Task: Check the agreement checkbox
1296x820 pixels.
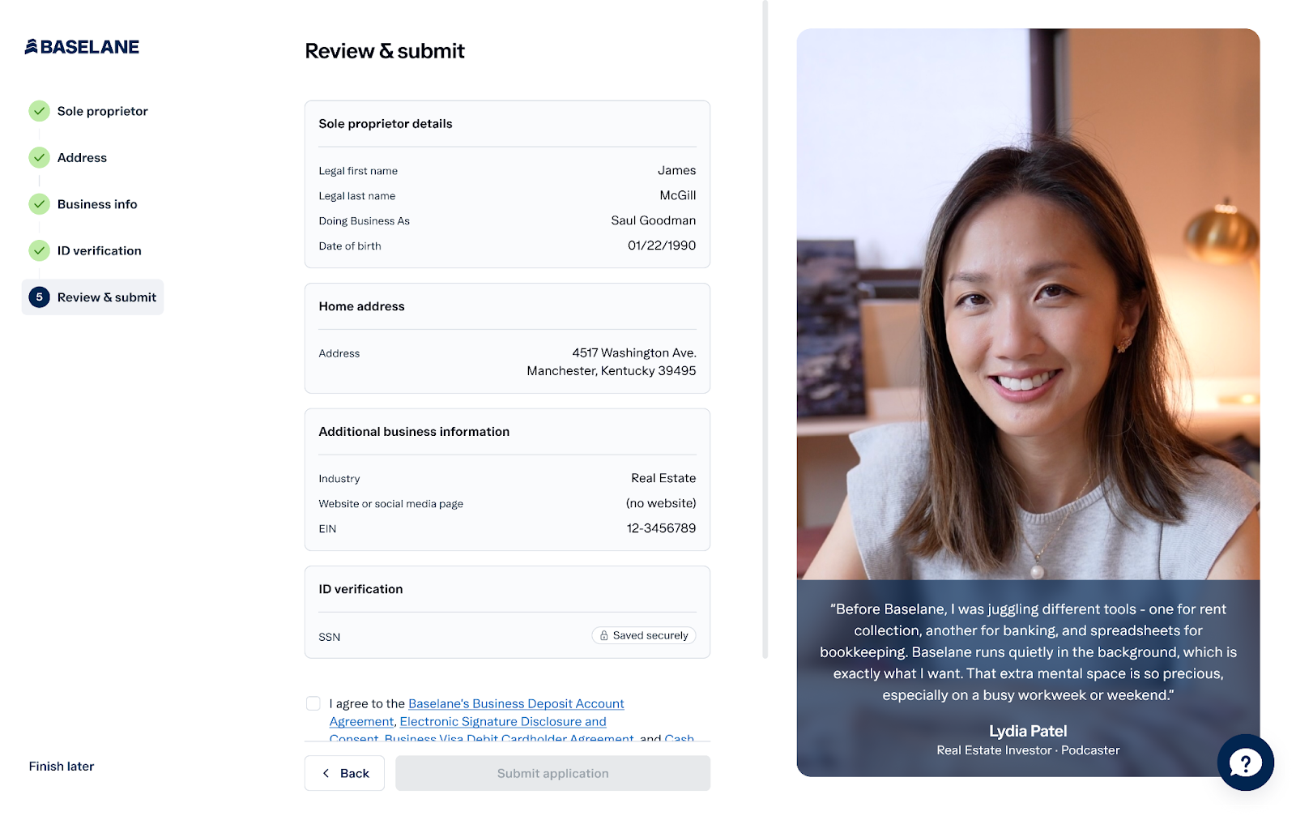Action: pos(313,703)
